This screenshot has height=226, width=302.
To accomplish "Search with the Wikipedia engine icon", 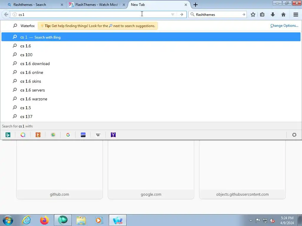I will (98, 135).
